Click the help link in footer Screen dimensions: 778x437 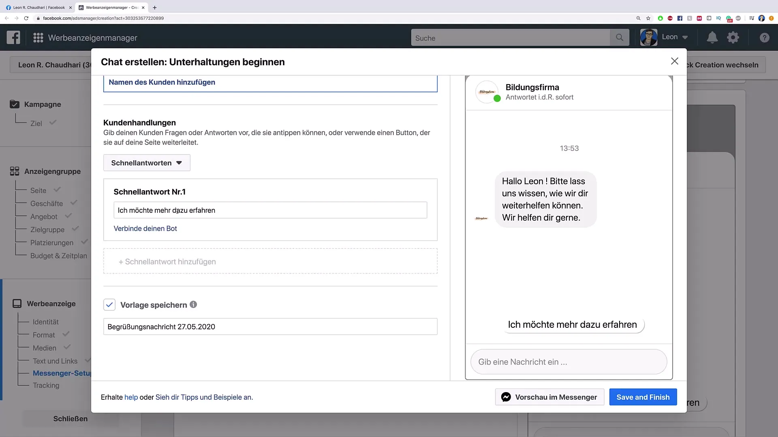coord(131,397)
